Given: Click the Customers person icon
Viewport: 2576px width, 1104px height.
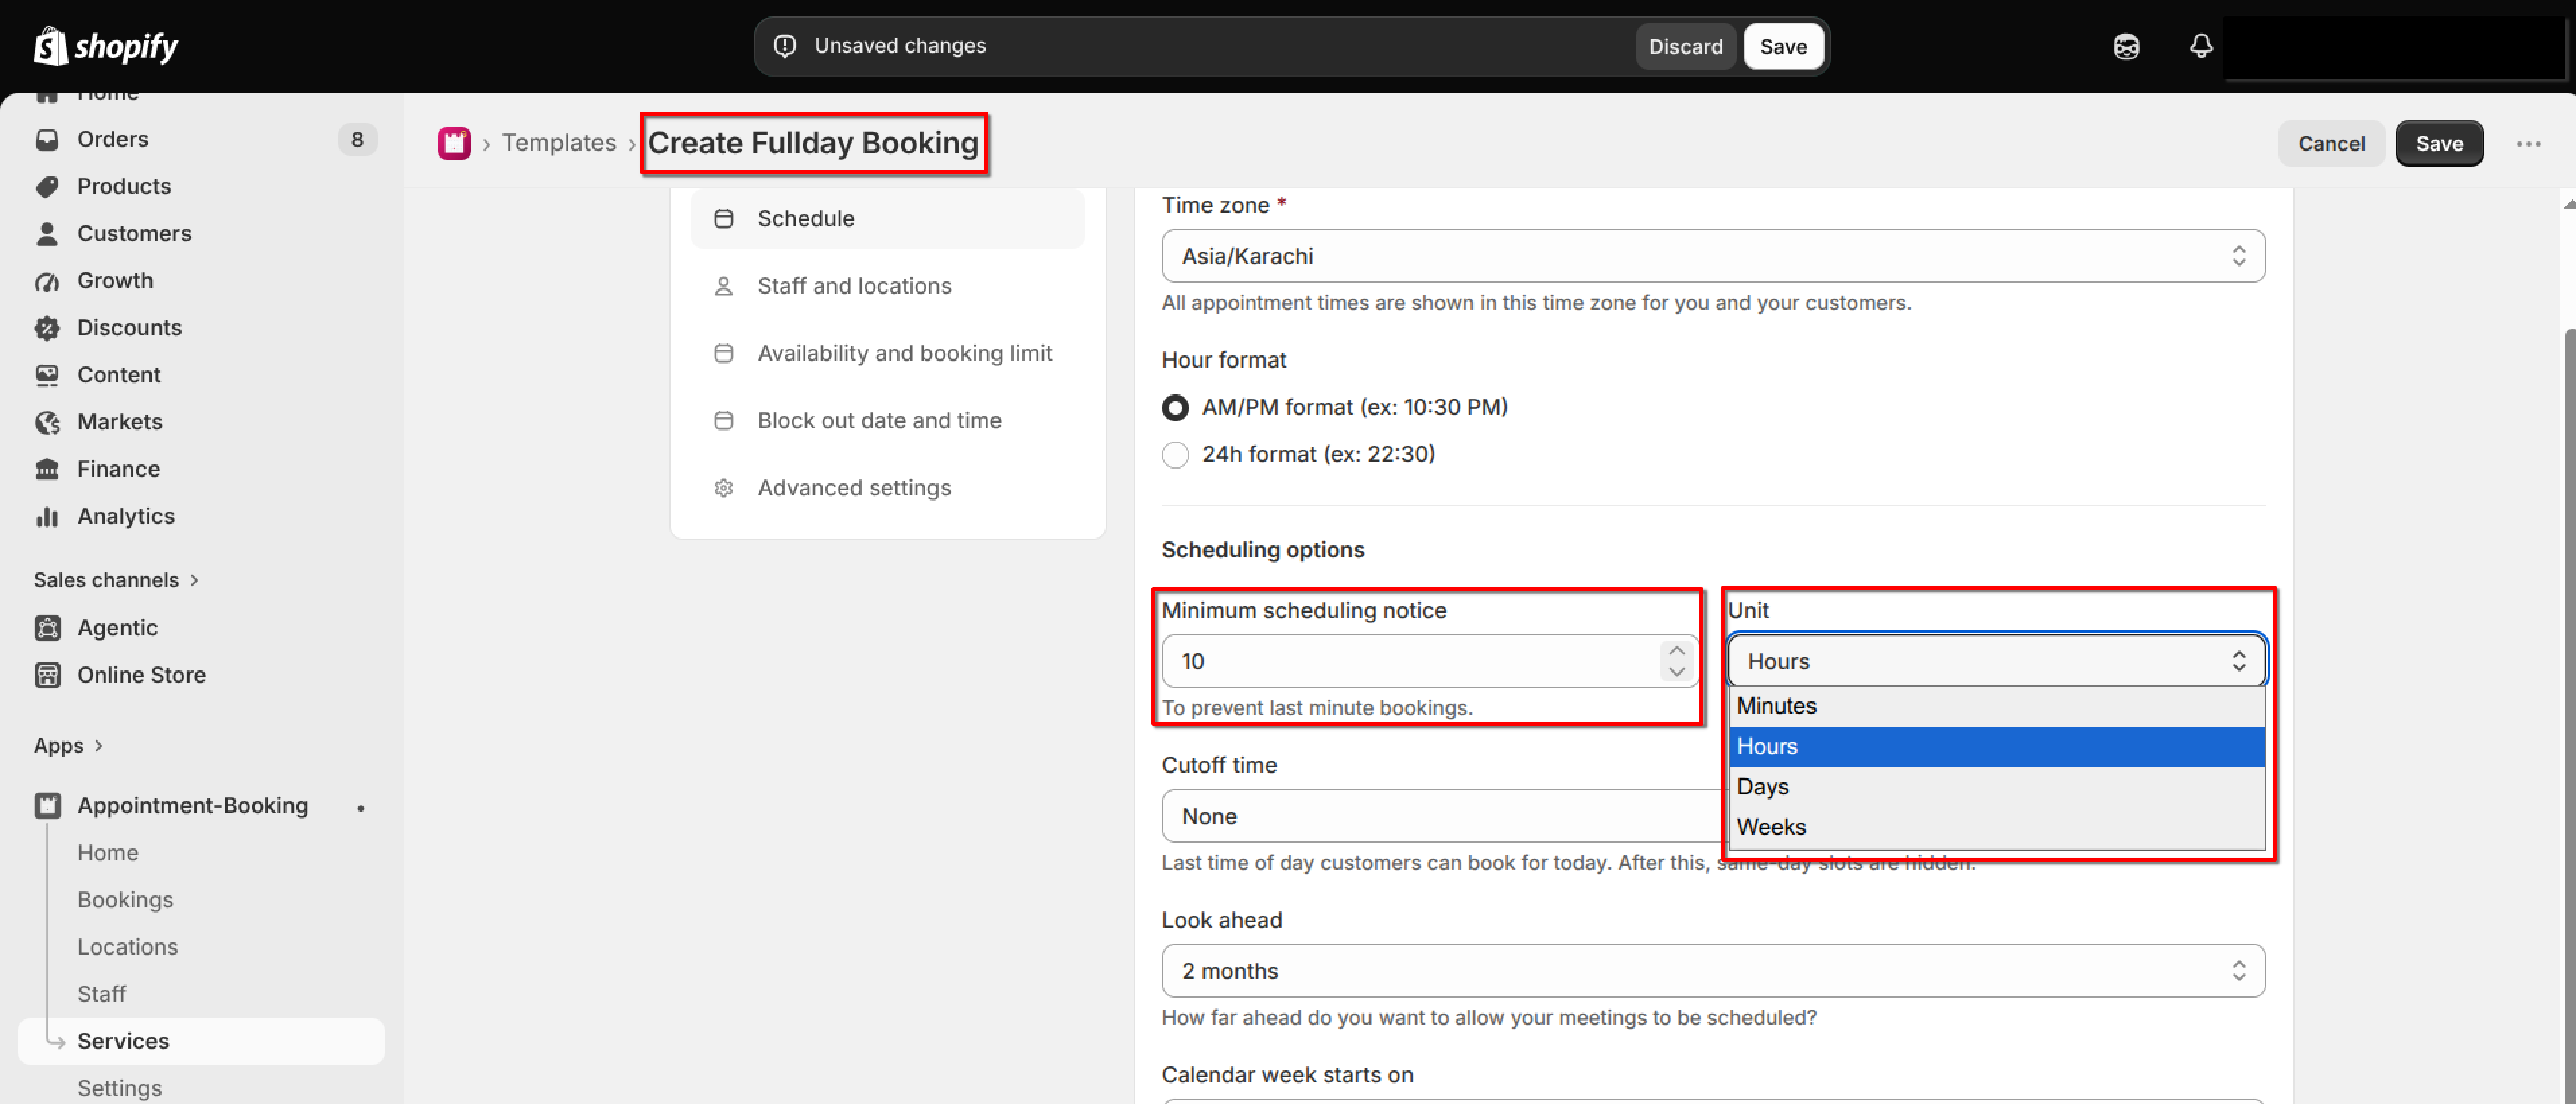Looking at the screenshot, I should 47,233.
